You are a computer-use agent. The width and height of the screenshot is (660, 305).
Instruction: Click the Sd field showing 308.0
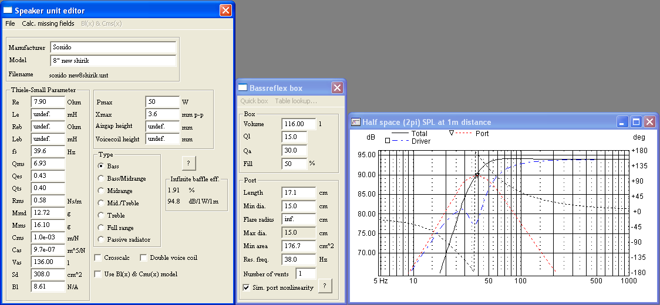[x=48, y=274]
